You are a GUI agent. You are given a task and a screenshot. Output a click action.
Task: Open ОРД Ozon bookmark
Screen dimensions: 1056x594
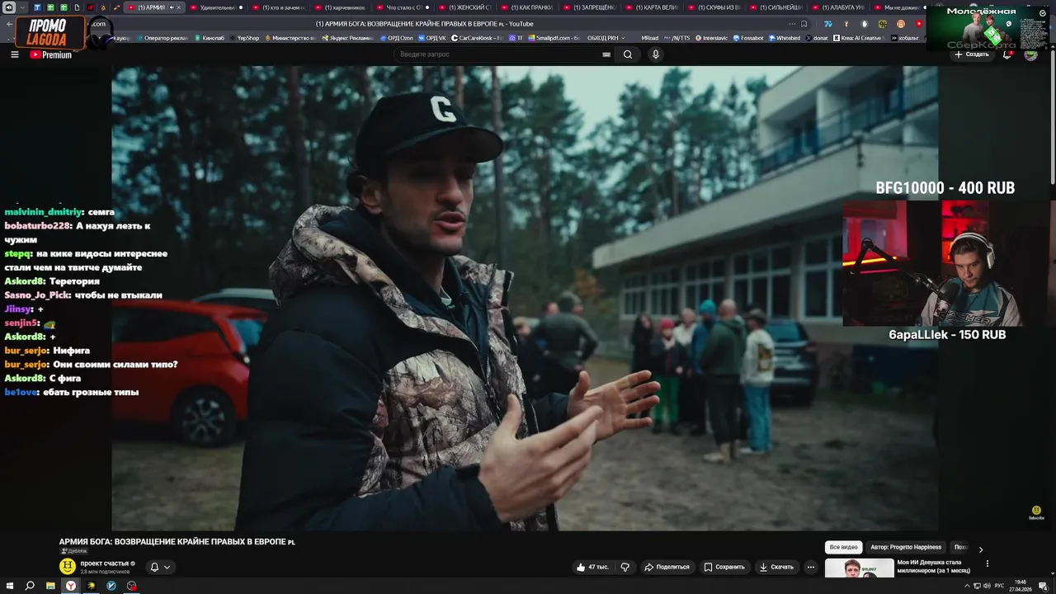[x=397, y=38]
